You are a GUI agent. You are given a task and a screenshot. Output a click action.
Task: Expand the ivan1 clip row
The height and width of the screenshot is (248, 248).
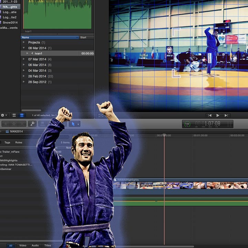(x=27, y=53)
